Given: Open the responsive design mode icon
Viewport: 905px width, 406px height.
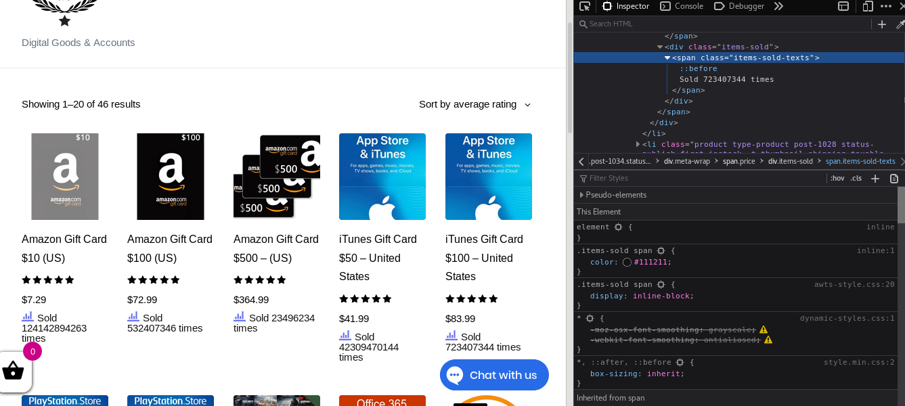Looking at the screenshot, I should click(868, 6).
